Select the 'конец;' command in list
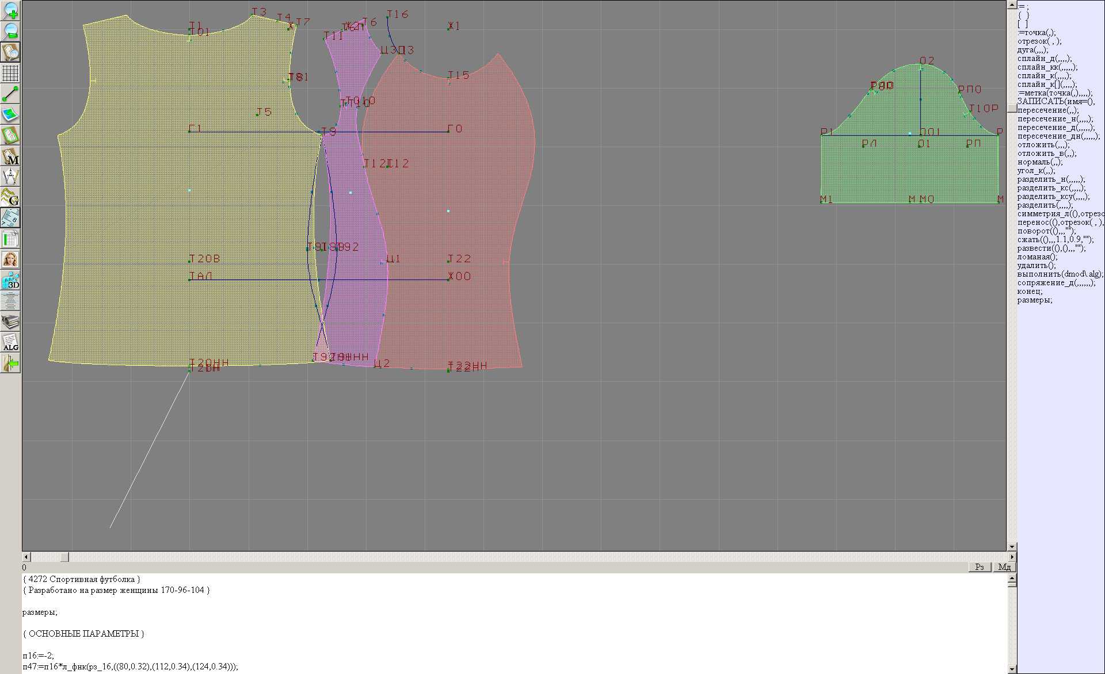1105x674 pixels. [x=1030, y=292]
